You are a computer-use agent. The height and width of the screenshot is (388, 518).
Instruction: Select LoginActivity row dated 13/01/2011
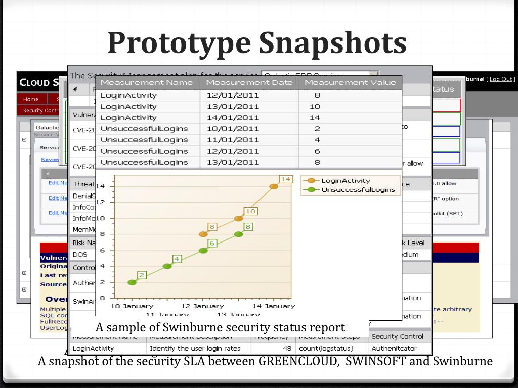click(x=248, y=106)
